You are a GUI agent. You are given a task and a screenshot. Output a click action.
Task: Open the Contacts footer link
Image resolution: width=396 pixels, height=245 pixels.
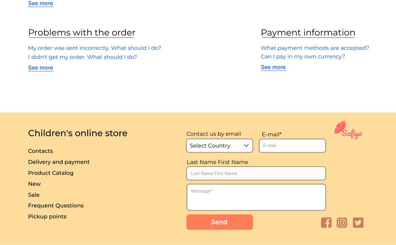click(40, 151)
